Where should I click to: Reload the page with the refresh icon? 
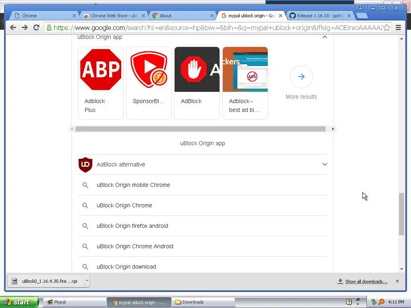(x=37, y=28)
